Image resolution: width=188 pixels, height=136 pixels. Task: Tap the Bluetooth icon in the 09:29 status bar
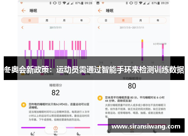pyautogui.click(x=127, y=3)
